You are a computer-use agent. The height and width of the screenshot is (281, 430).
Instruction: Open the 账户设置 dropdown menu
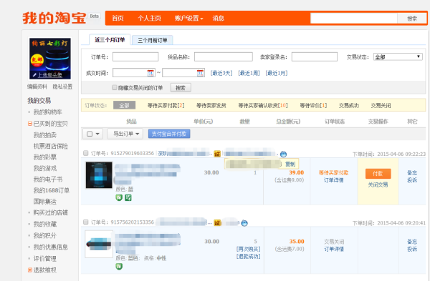(x=189, y=19)
